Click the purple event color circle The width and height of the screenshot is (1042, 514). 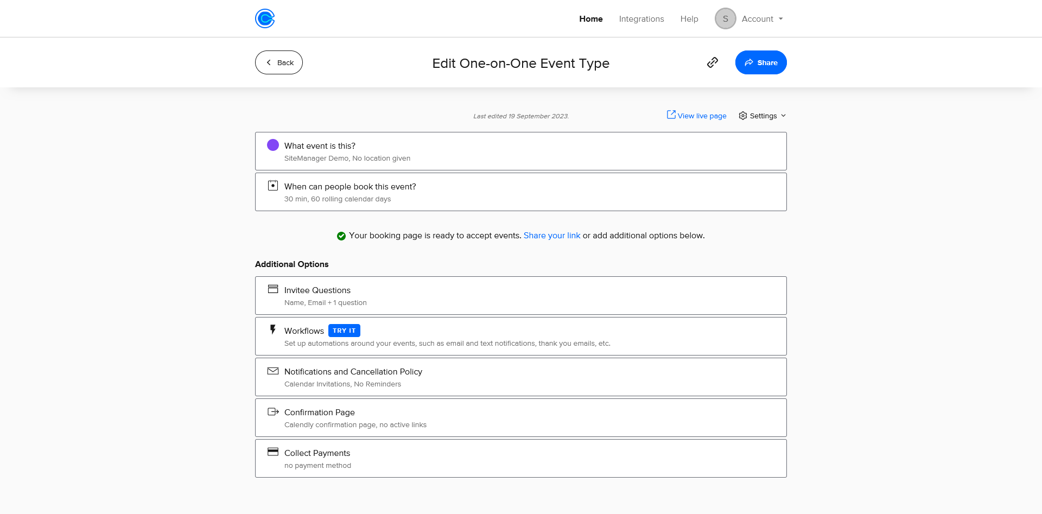click(273, 145)
